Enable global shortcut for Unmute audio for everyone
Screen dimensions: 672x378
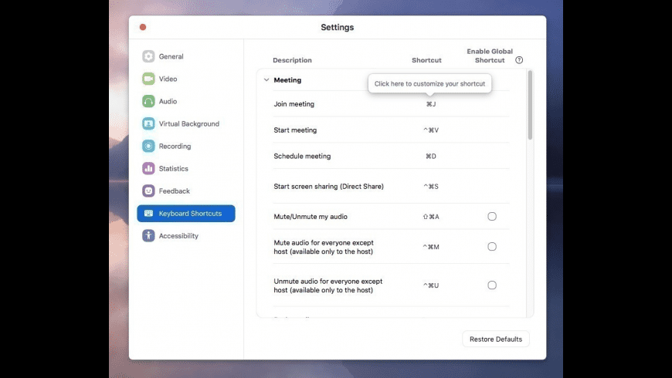tap(492, 285)
